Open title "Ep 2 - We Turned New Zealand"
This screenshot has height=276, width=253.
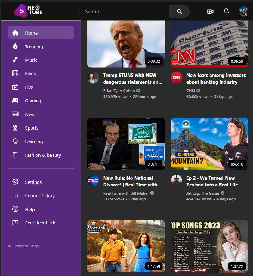pyautogui.click(x=214, y=181)
